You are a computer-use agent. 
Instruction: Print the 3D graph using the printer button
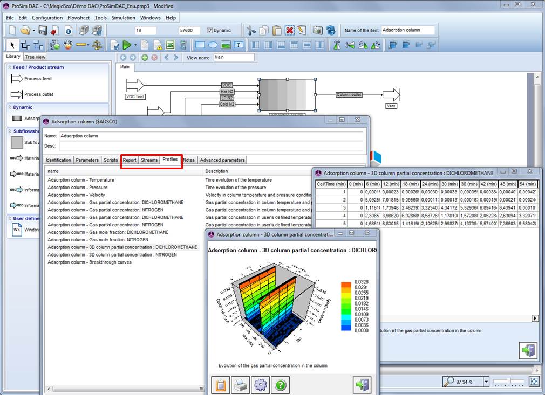(x=240, y=385)
